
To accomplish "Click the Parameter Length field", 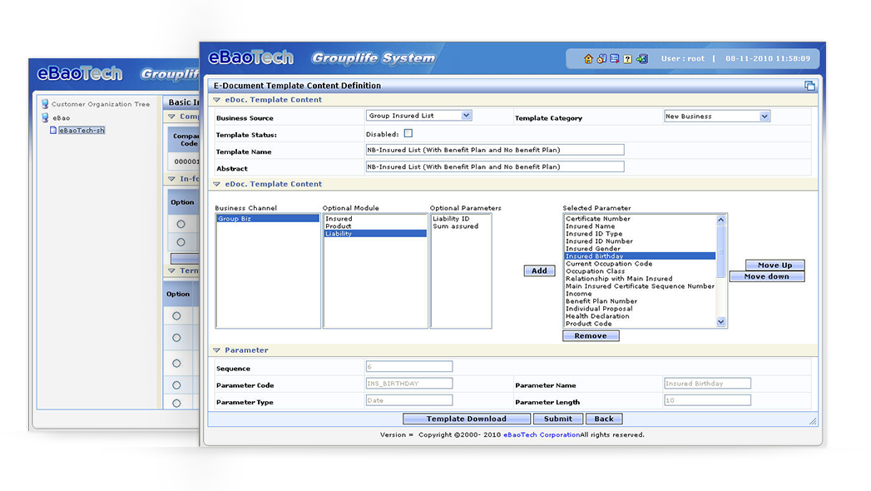I will click(x=708, y=400).
